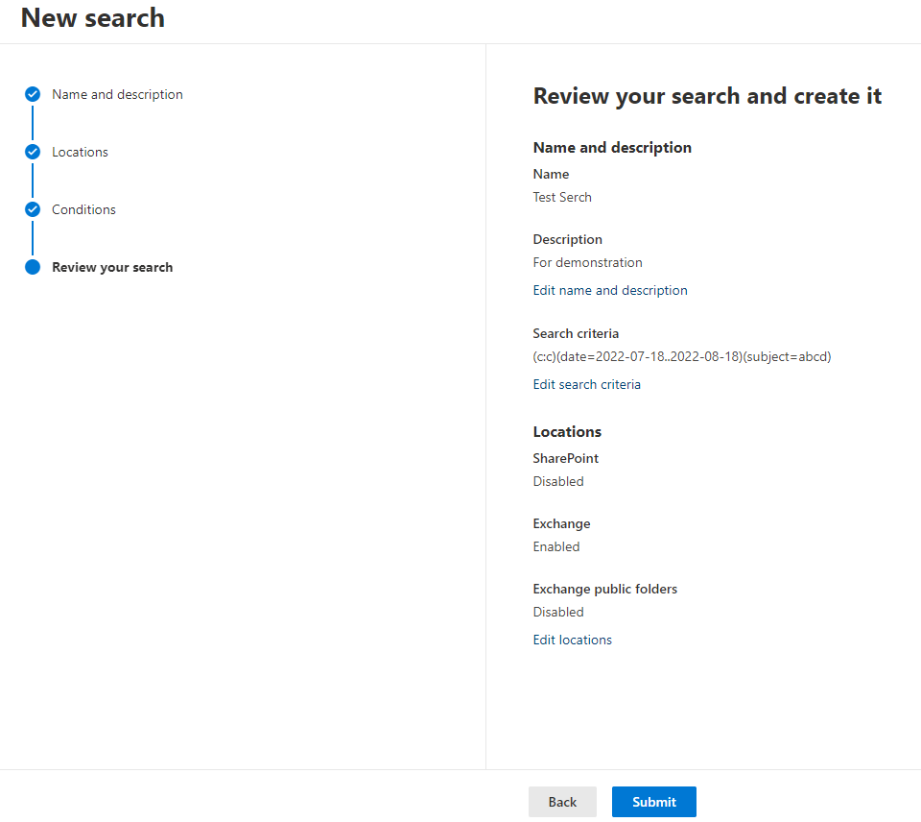This screenshot has height=822, width=921.
Task: Select the Name and description wizard step
Action: 118,94
